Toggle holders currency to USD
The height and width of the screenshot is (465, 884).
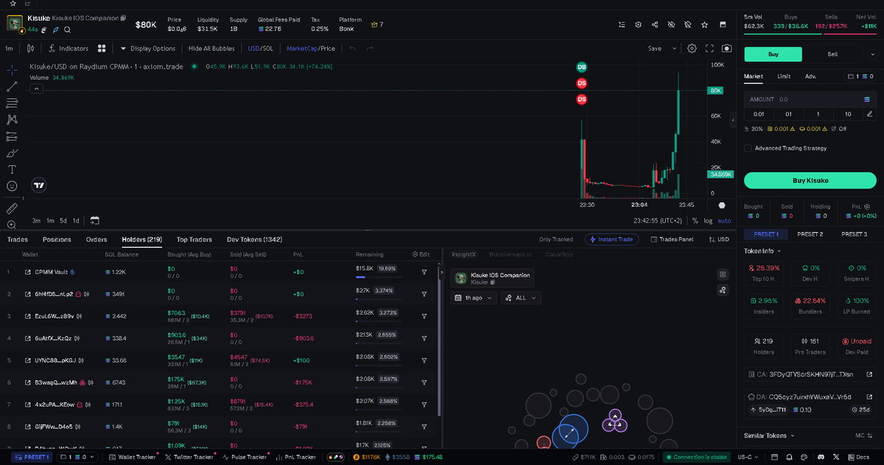coord(718,240)
